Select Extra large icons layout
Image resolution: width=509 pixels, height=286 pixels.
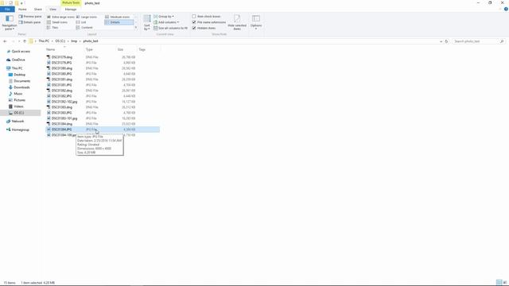(x=60, y=17)
